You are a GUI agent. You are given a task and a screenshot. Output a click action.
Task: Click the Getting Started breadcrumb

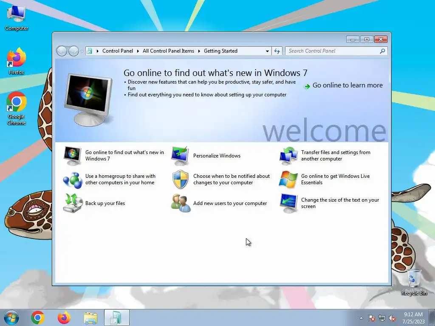coord(220,51)
